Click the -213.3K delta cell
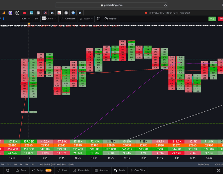Image resolution: width=223 pixels, height=174 pixels. [176, 142]
